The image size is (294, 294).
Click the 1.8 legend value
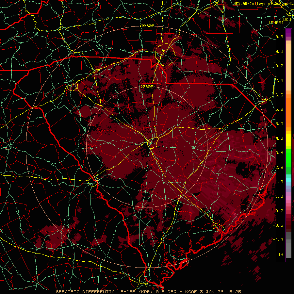pos(279,182)
